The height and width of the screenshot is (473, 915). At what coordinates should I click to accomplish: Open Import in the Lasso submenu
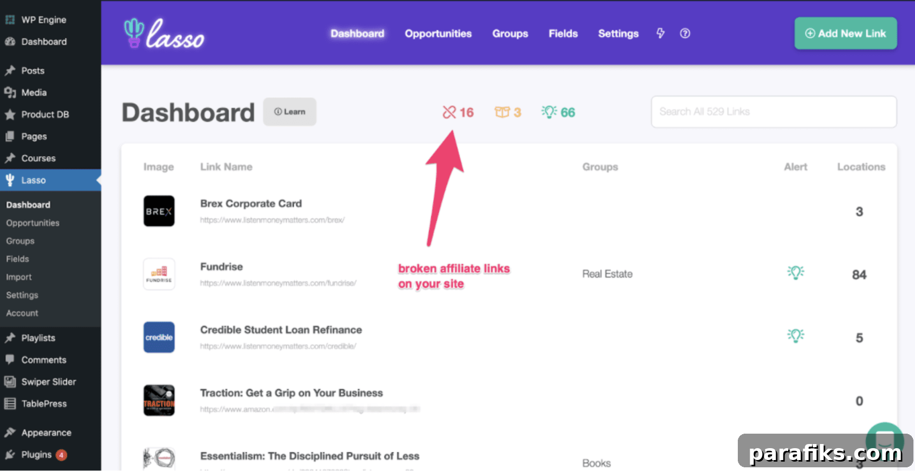coord(19,277)
